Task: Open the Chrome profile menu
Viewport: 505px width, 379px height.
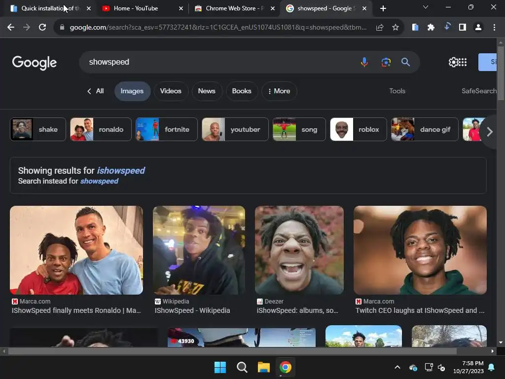Action: click(478, 28)
